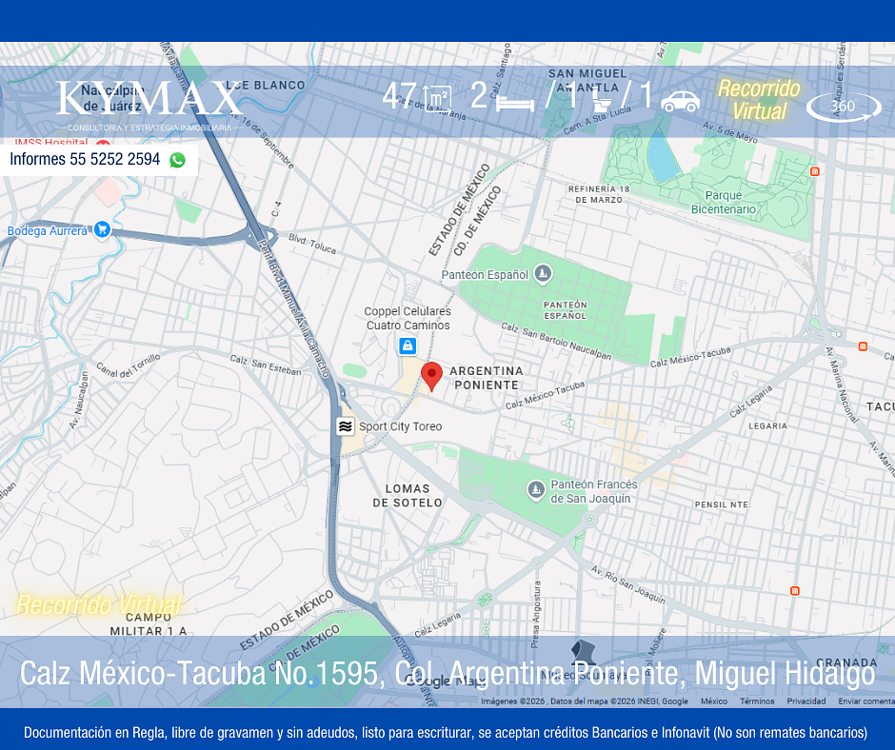This screenshot has height=750, width=895.
Task: Open the yellow Recorrido Virtual header link
Action: click(x=759, y=99)
